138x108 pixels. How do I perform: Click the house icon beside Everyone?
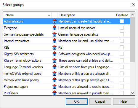(54, 28)
